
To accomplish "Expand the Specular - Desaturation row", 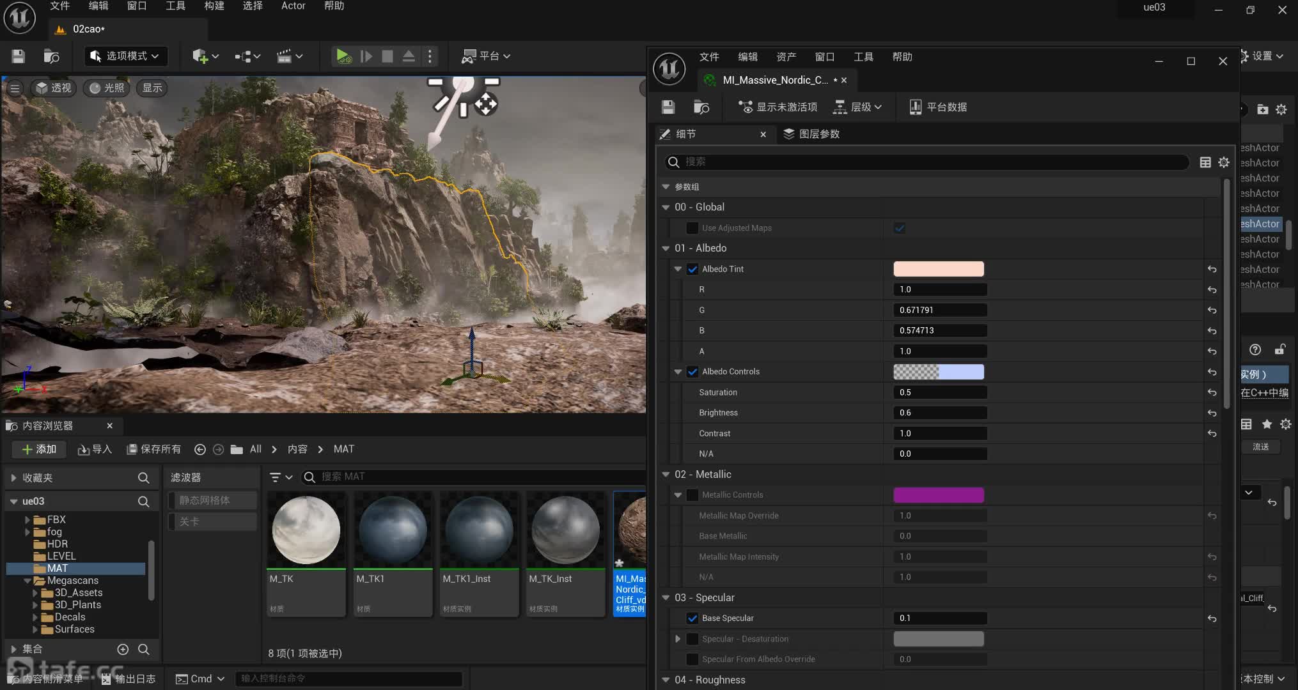I will coord(677,639).
